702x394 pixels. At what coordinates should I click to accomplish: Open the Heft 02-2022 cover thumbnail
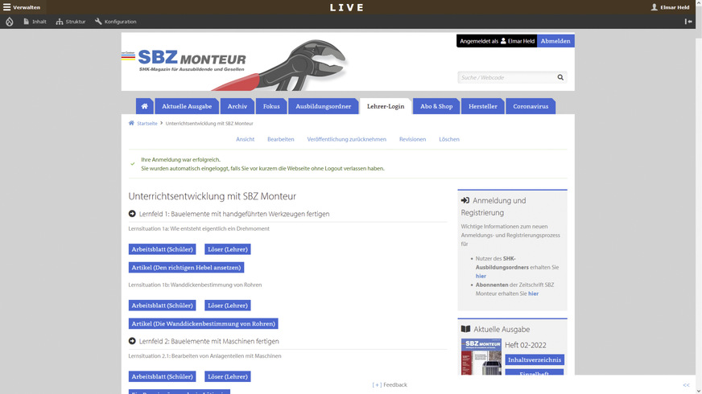(481, 356)
